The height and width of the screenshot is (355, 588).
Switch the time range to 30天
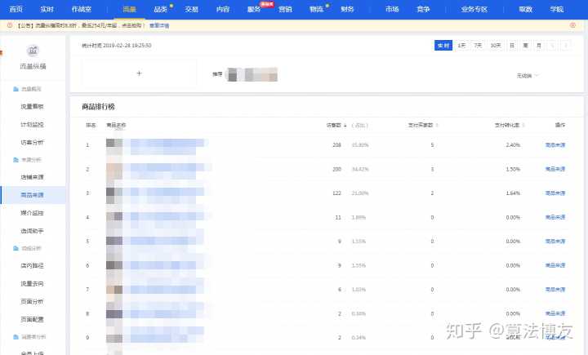(495, 46)
